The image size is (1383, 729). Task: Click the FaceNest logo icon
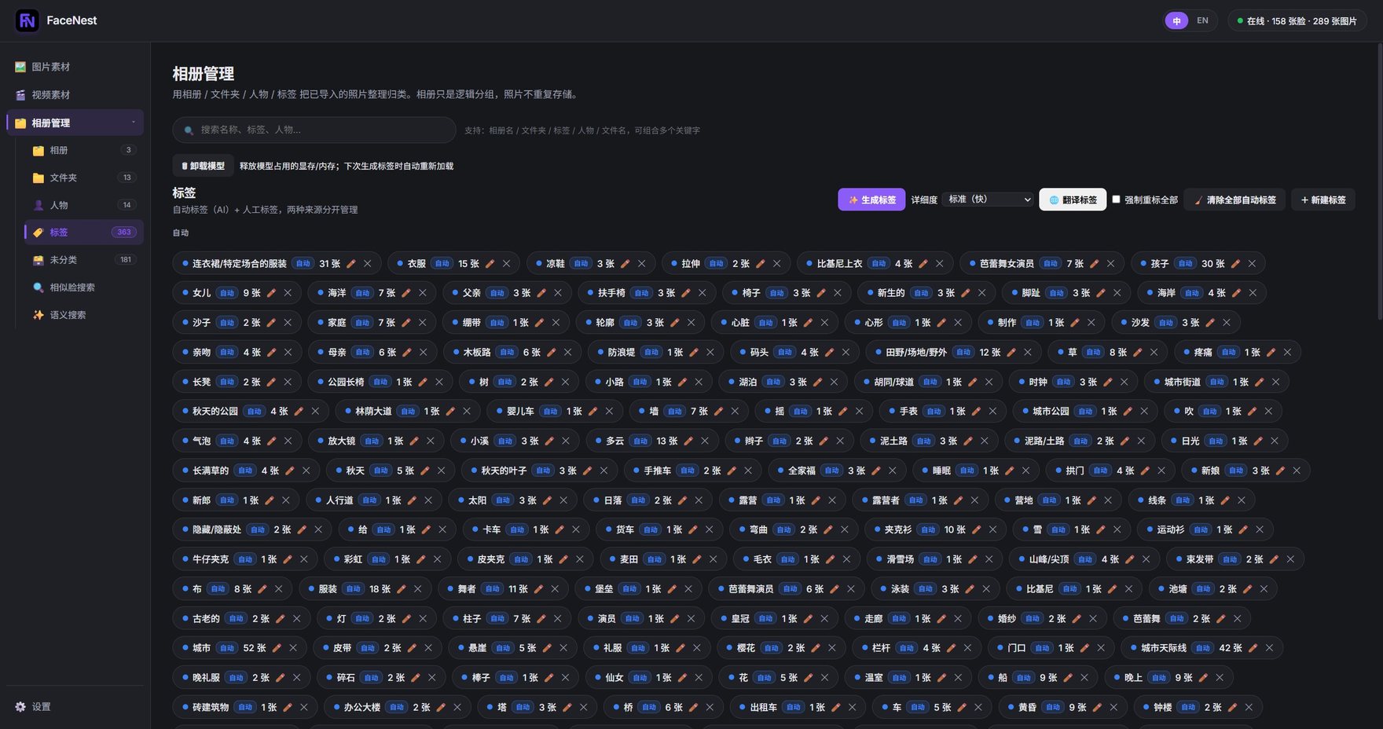pos(28,20)
